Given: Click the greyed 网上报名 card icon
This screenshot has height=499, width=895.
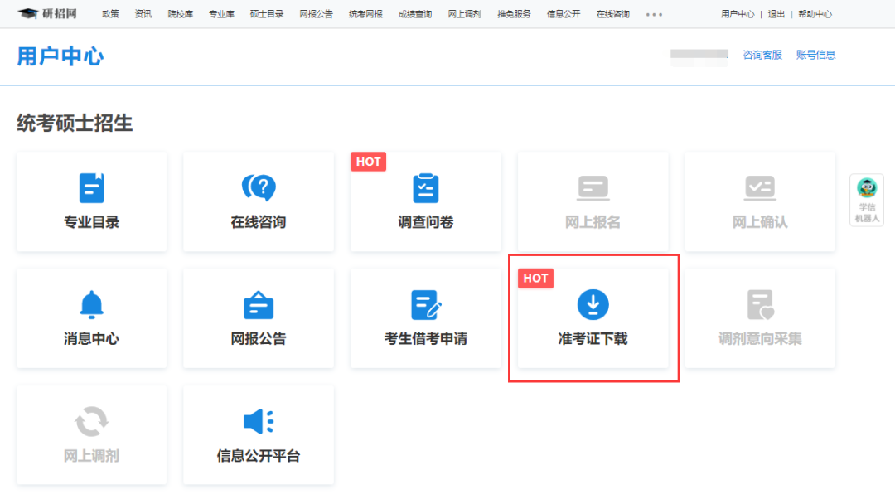Looking at the screenshot, I should click(593, 188).
